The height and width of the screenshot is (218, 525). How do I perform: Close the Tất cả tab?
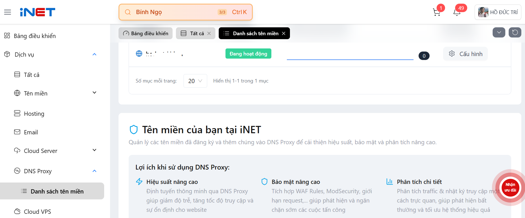point(209,33)
